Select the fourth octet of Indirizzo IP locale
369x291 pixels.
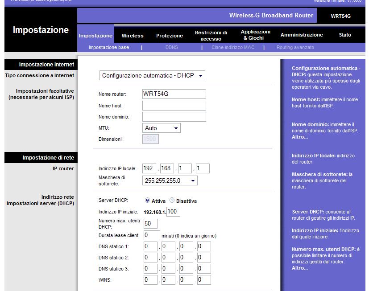click(203, 168)
